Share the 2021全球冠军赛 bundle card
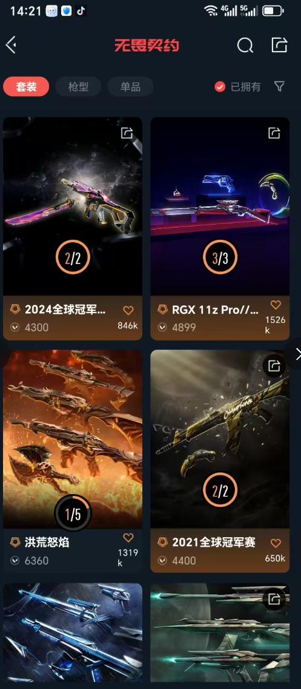Image resolution: width=301 pixels, height=689 pixels. click(274, 365)
